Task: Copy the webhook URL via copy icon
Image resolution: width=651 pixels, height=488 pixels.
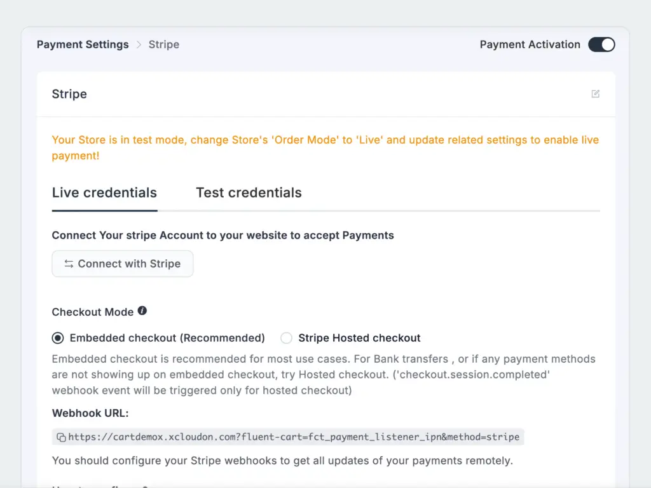Action: (x=61, y=437)
